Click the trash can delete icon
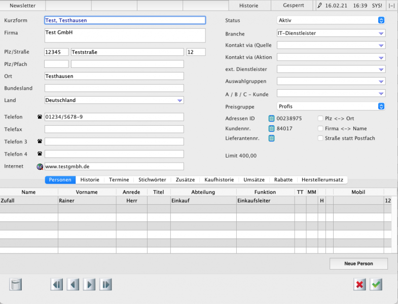 16,284
